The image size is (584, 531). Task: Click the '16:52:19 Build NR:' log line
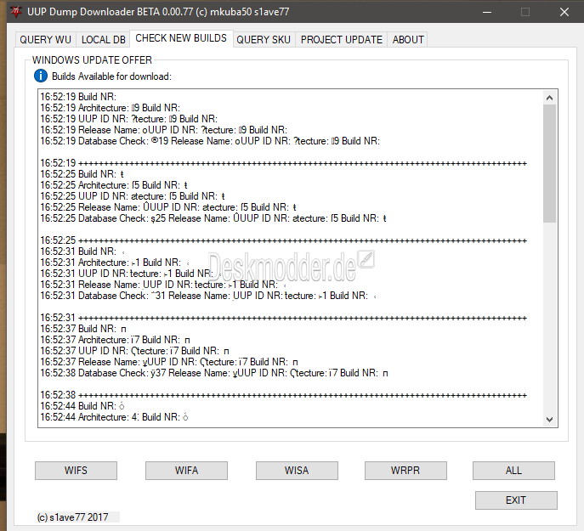[78, 97]
